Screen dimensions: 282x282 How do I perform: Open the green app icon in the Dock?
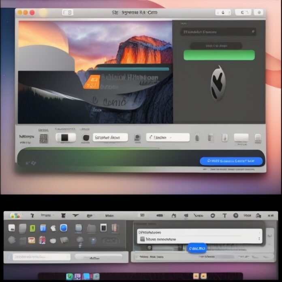[69, 276]
